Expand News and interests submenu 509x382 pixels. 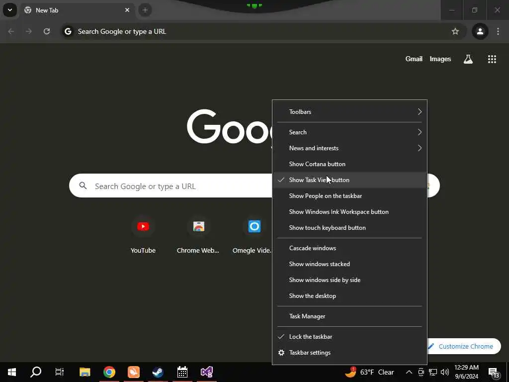pyautogui.click(x=349, y=148)
